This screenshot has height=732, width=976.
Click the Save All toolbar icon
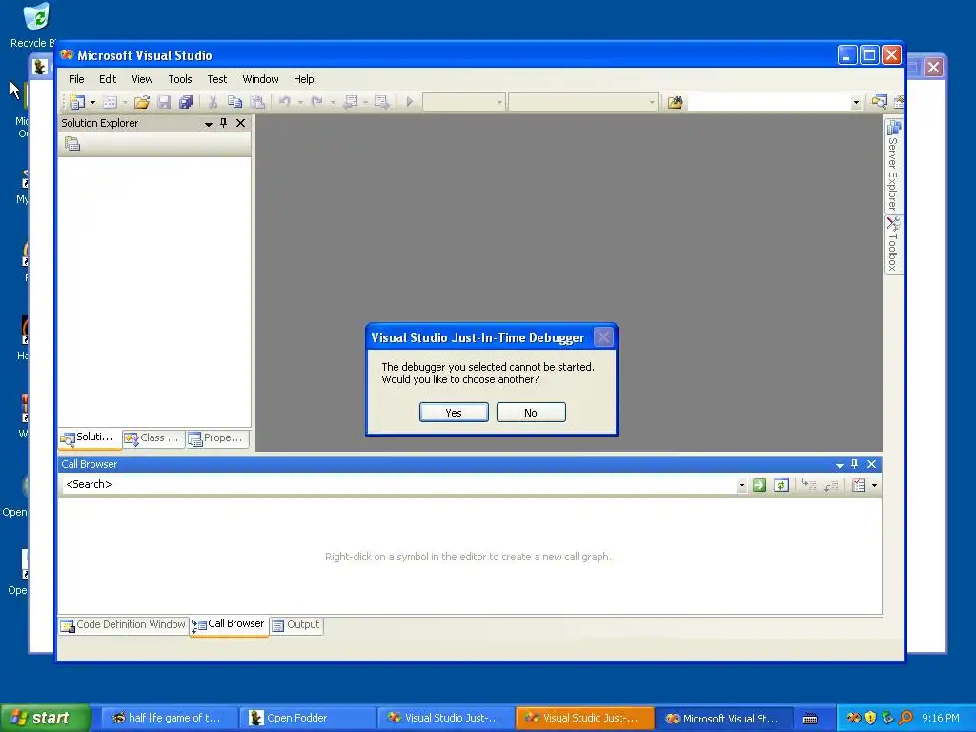click(186, 102)
